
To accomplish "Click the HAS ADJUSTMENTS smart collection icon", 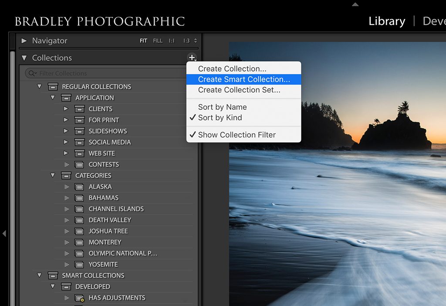I will [x=79, y=297].
